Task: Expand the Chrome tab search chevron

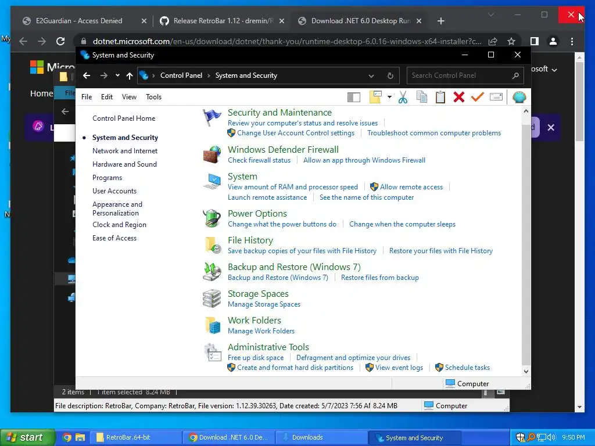Action: tap(490, 15)
